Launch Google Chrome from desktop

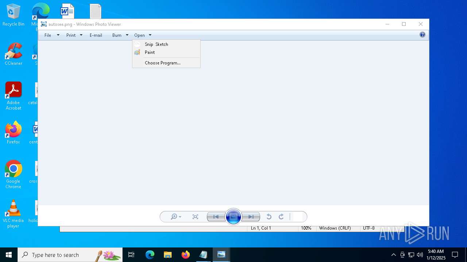(13, 175)
